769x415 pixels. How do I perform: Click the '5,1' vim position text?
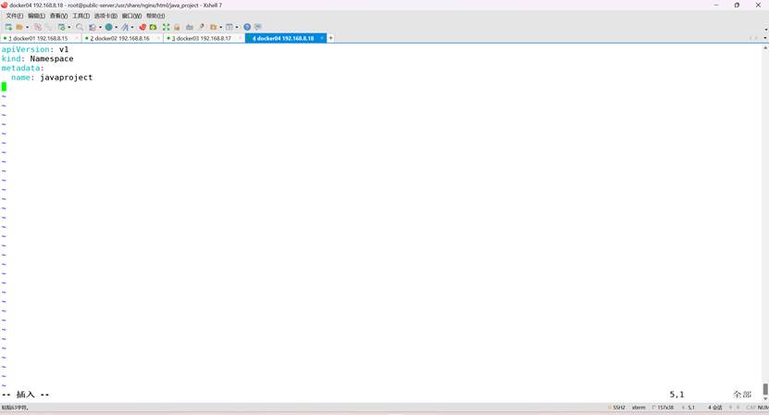point(676,395)
